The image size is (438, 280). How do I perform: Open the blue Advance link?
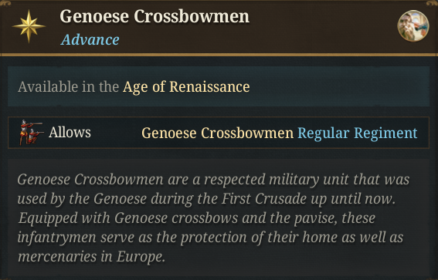tap(90, 39)
